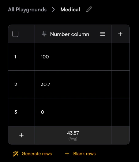Click the hash icon in column header

[x=44, y=34]
